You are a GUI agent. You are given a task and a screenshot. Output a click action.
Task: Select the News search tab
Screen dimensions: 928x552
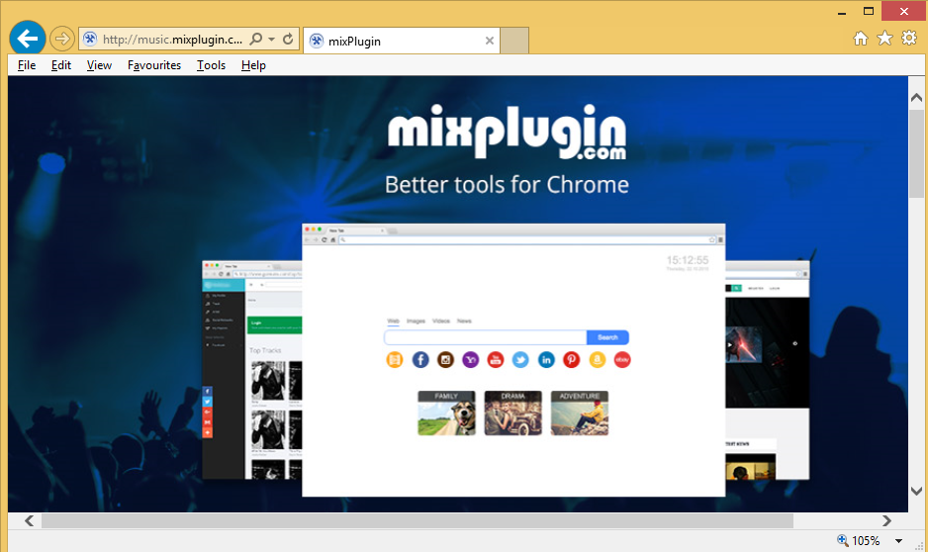[x=464, y=321]
